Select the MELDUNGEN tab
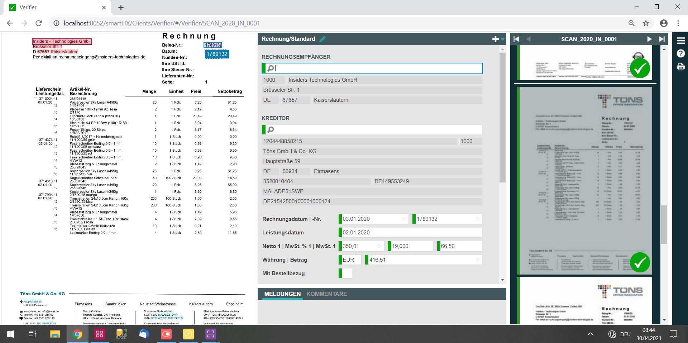The height and width of the screenshot is (343, 688). coord(282,294)
